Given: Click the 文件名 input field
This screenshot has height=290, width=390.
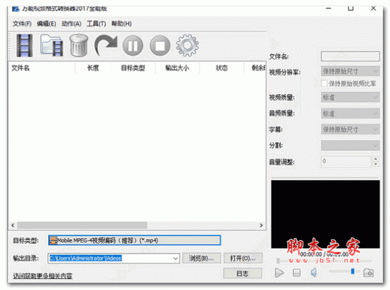Looking at the screenshot, I should (350, 57).
